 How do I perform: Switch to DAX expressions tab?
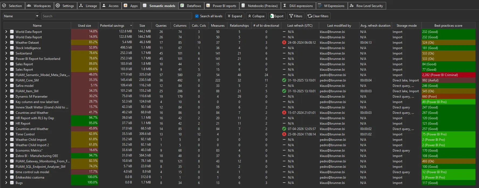coord(298,6)
